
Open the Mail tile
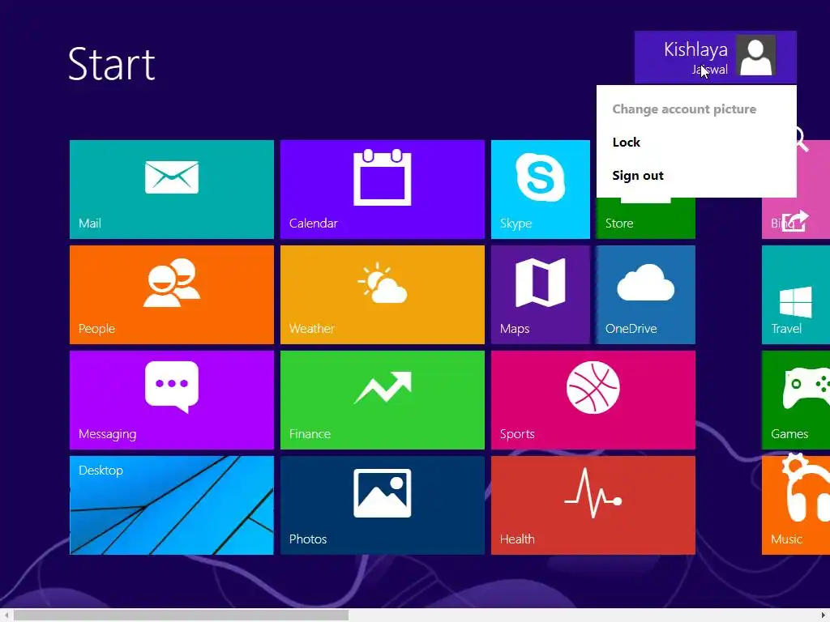172,190
